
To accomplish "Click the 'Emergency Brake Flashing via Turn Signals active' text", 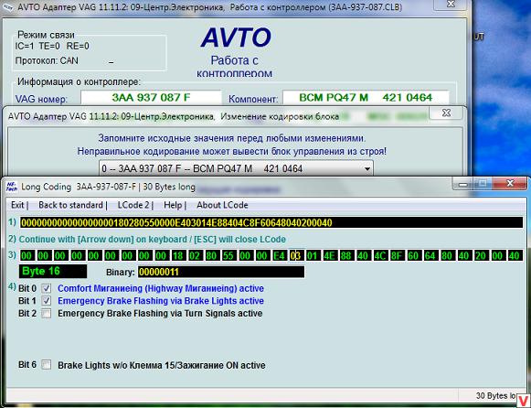I will 160,314.
